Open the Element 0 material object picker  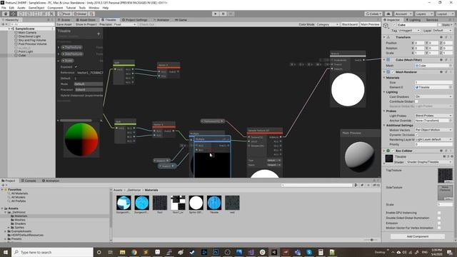click(451, 87)
